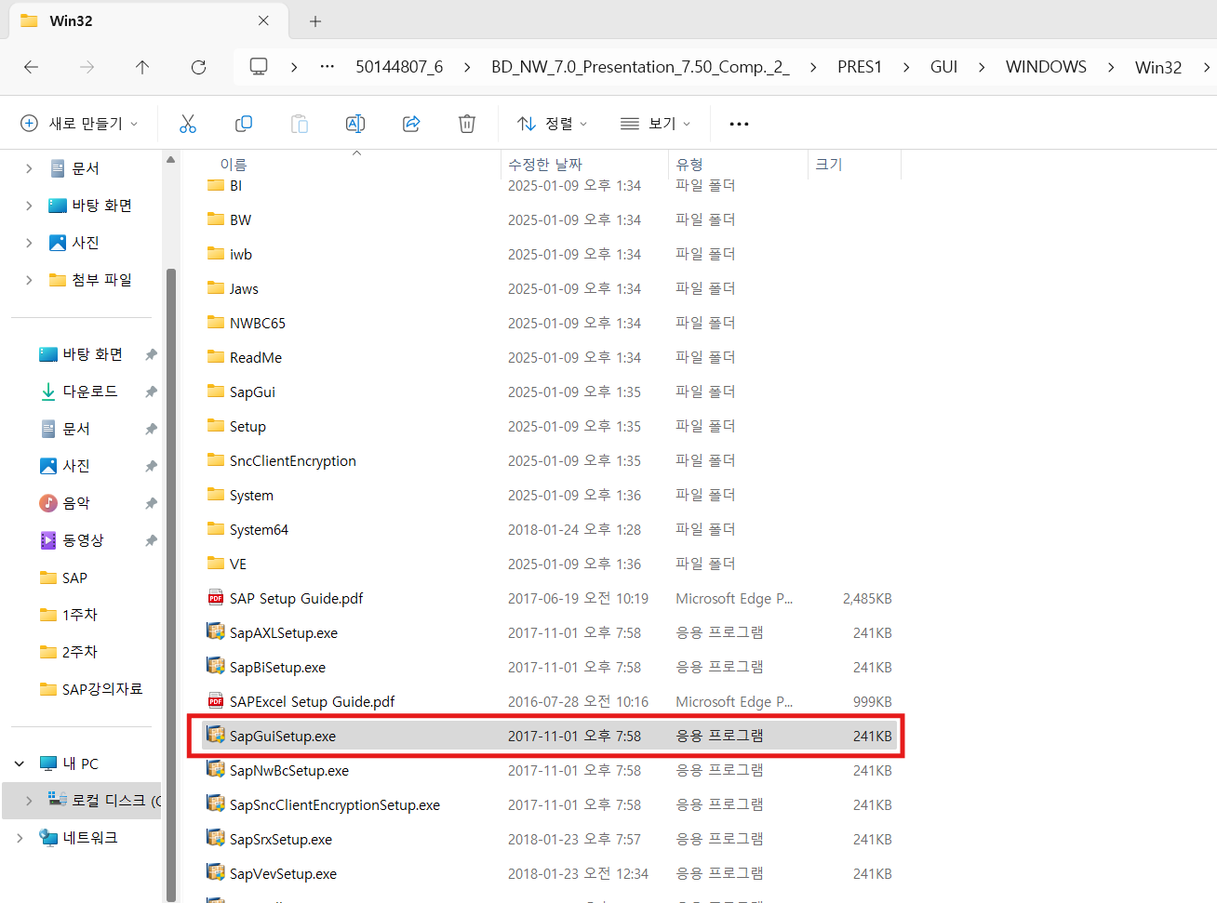
Task: Close the Win32 tab
Action: point(263,20)
